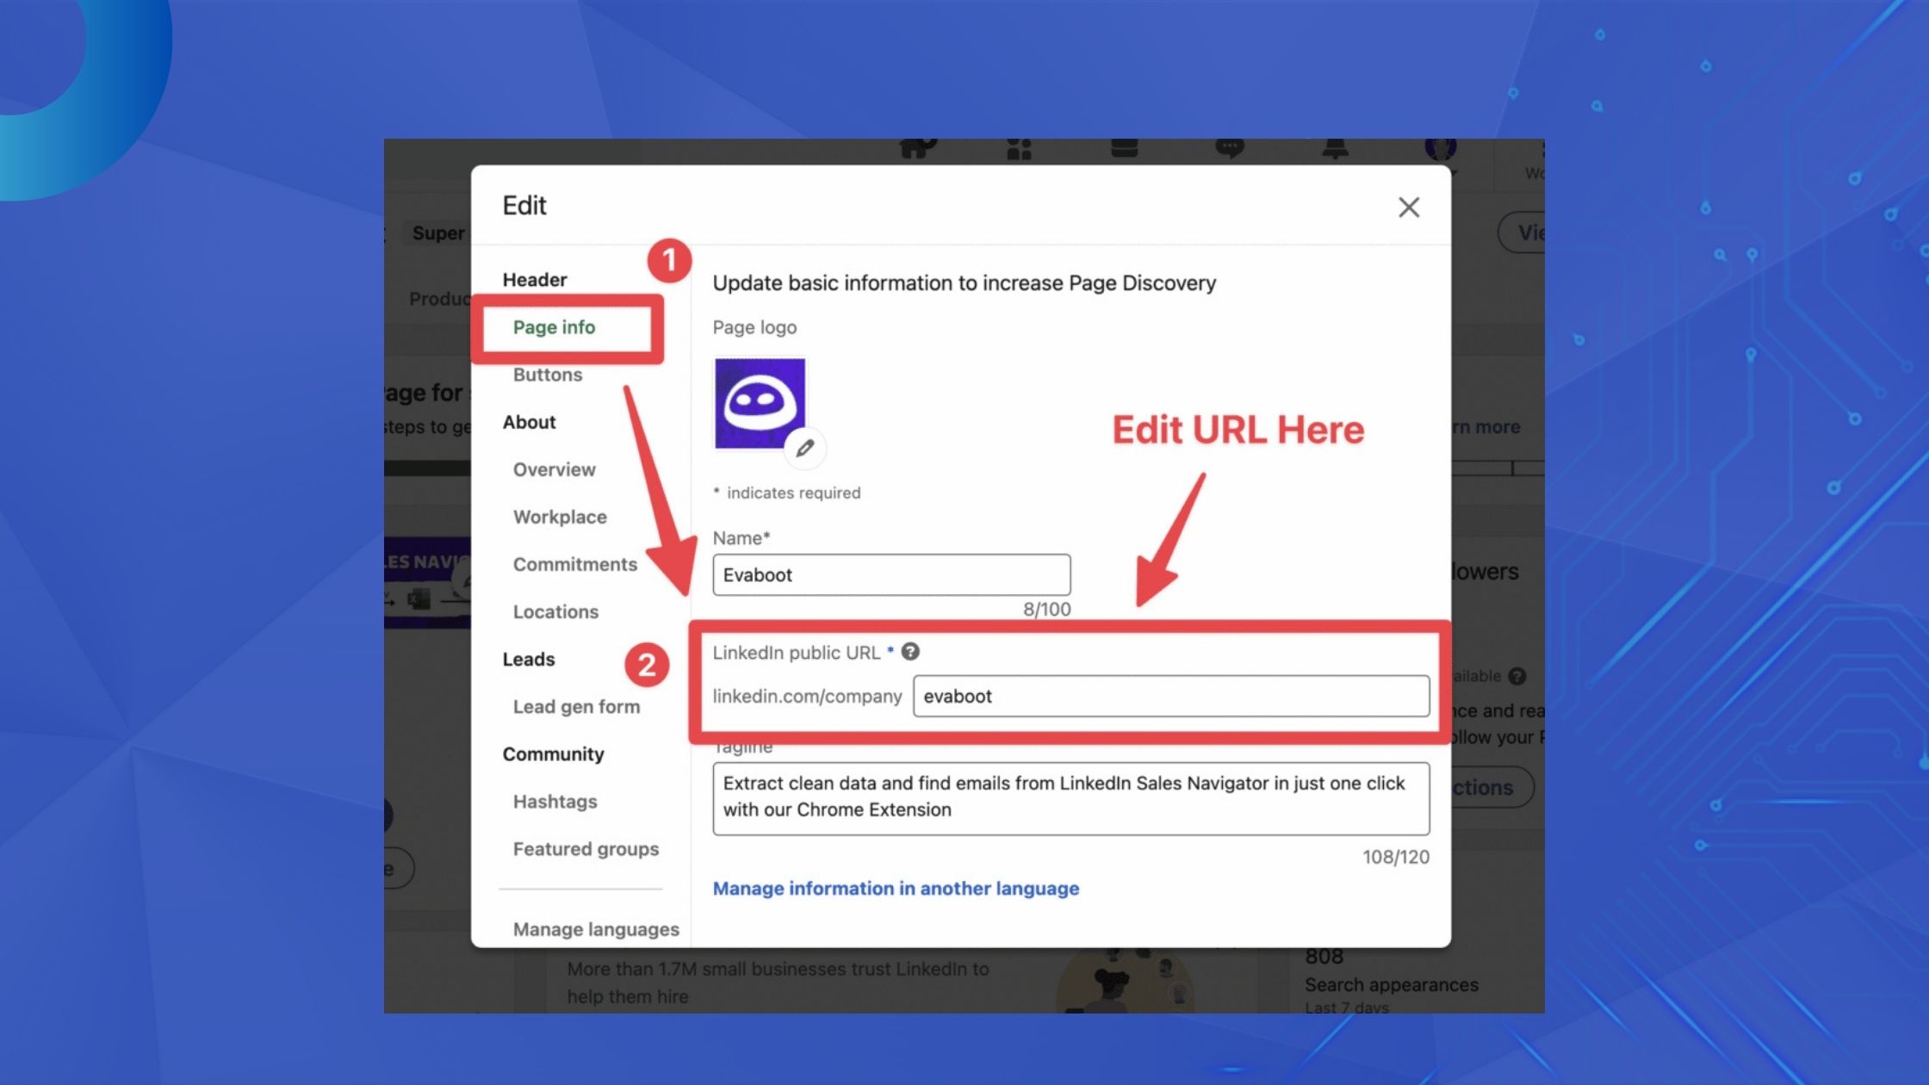Click the 8/100 name character counter

[x=1046, y=609]
